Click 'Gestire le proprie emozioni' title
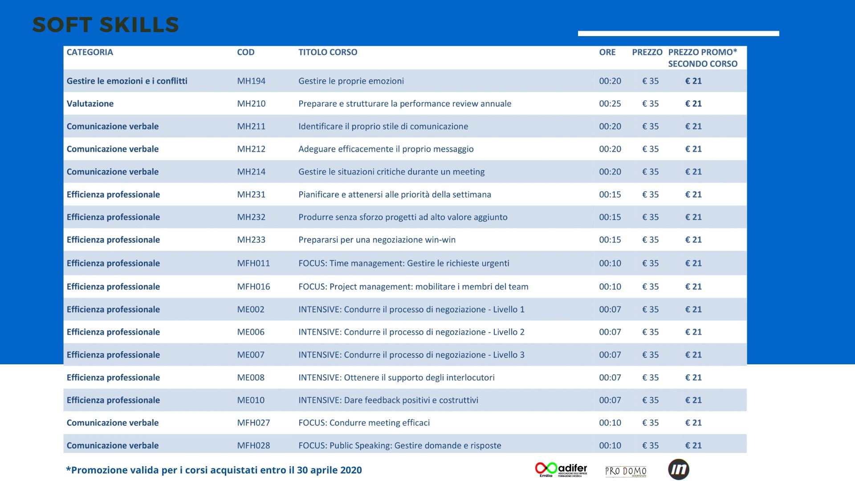This screenshot has height=481, width=855. point(351,81)
